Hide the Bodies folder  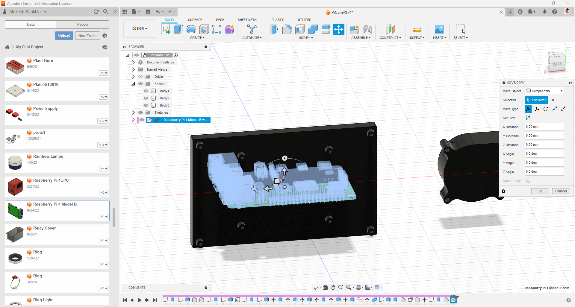[x=140, y=84]
